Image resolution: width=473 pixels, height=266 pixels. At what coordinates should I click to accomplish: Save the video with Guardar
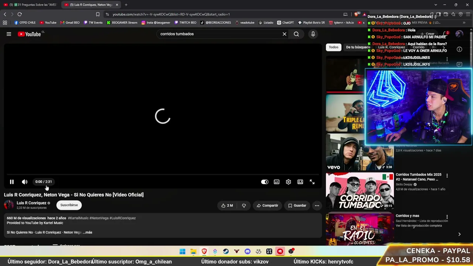click(x=297, y=205)
